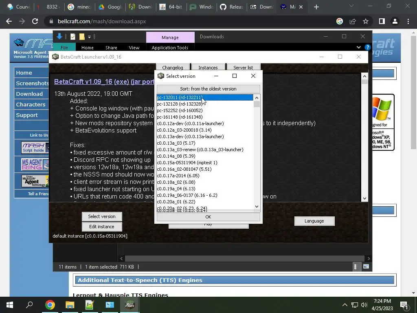Viewport: 417px width, 313px height.
Task: Select version c0.0.15a-05311904 (mptest 1)
Action: tap(205, 163)
